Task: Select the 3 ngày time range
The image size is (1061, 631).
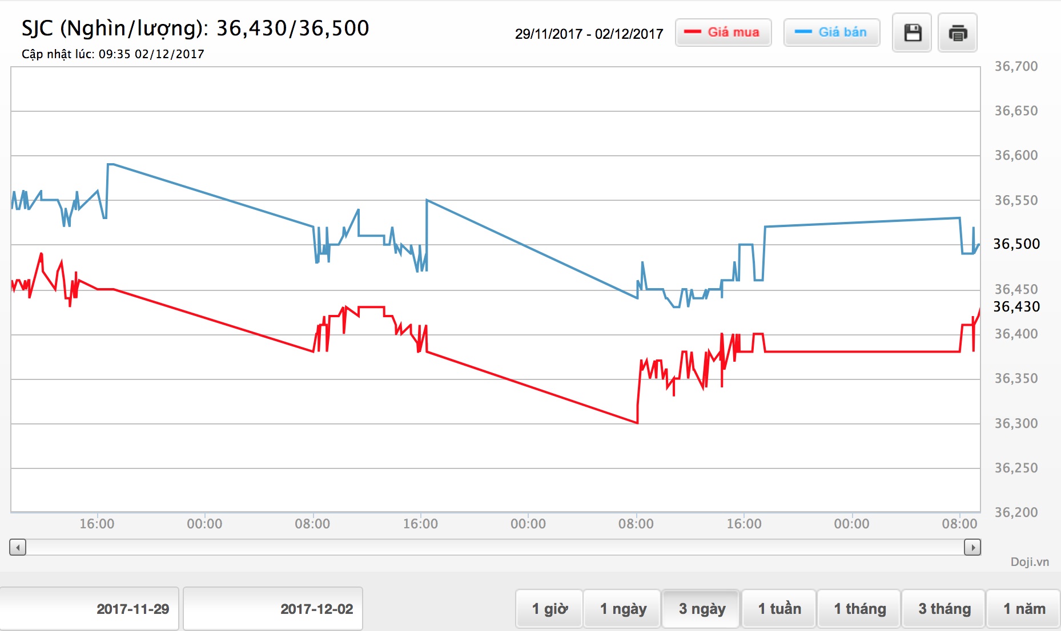Action: (701, 609)
